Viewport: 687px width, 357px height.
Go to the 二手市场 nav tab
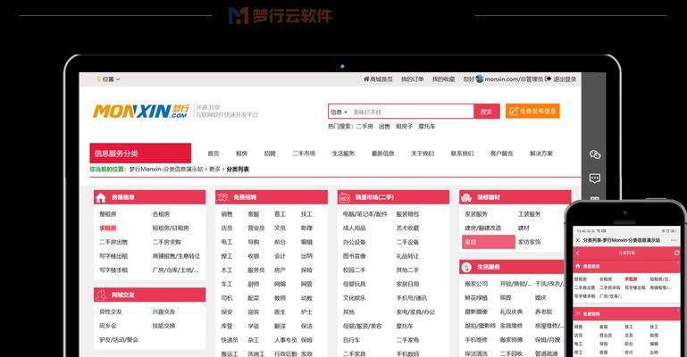(304, 154)
